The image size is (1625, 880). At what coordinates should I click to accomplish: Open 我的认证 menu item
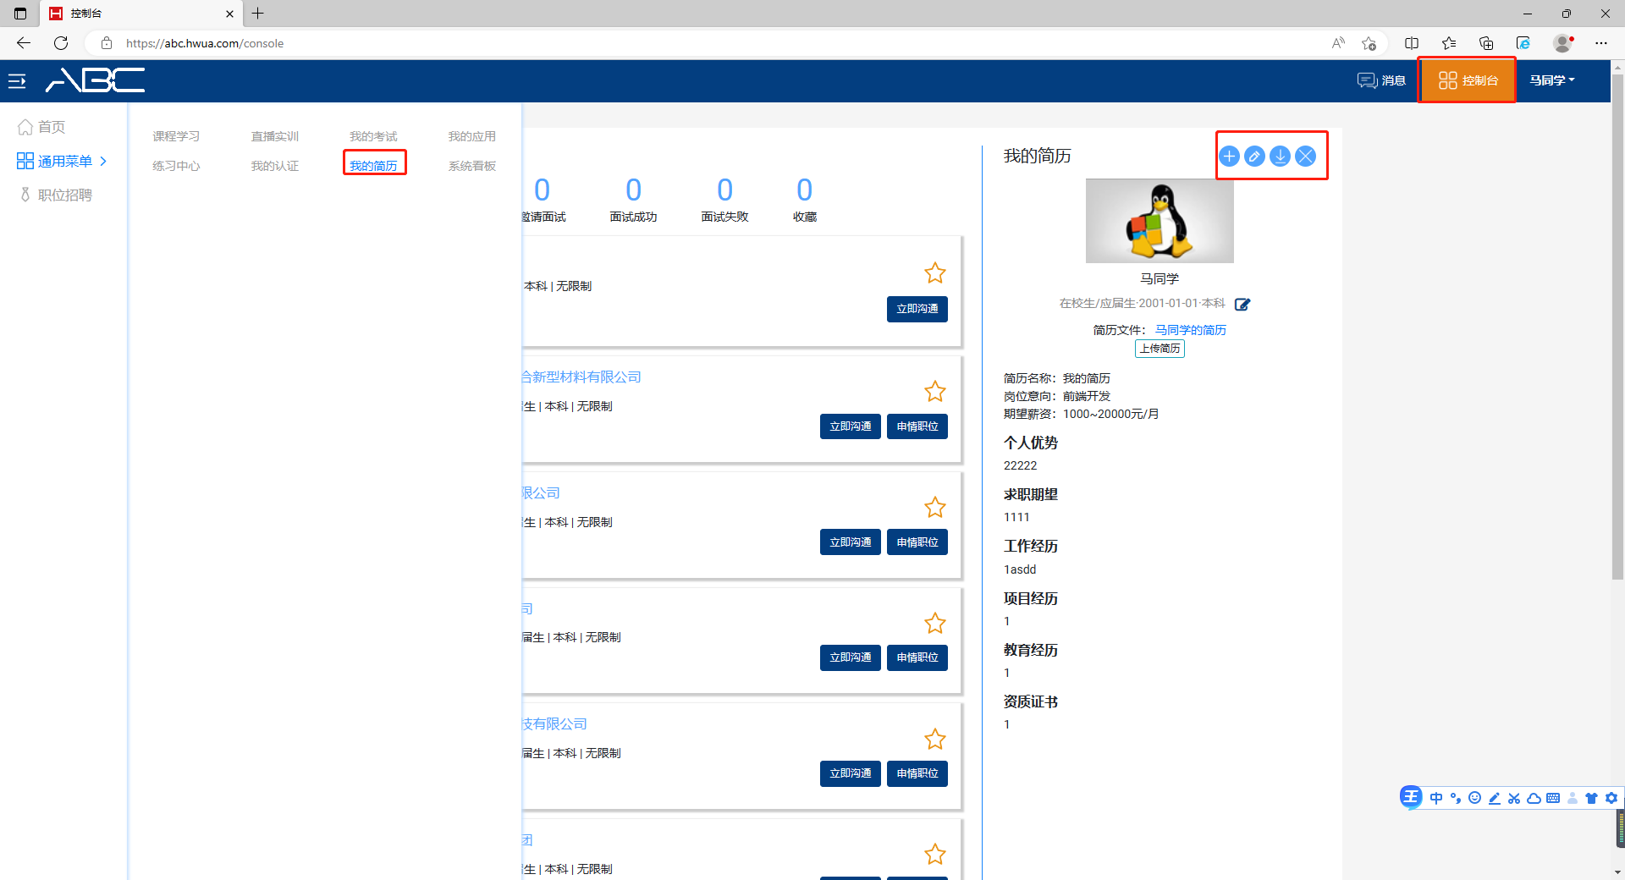[x=275, y=166]
